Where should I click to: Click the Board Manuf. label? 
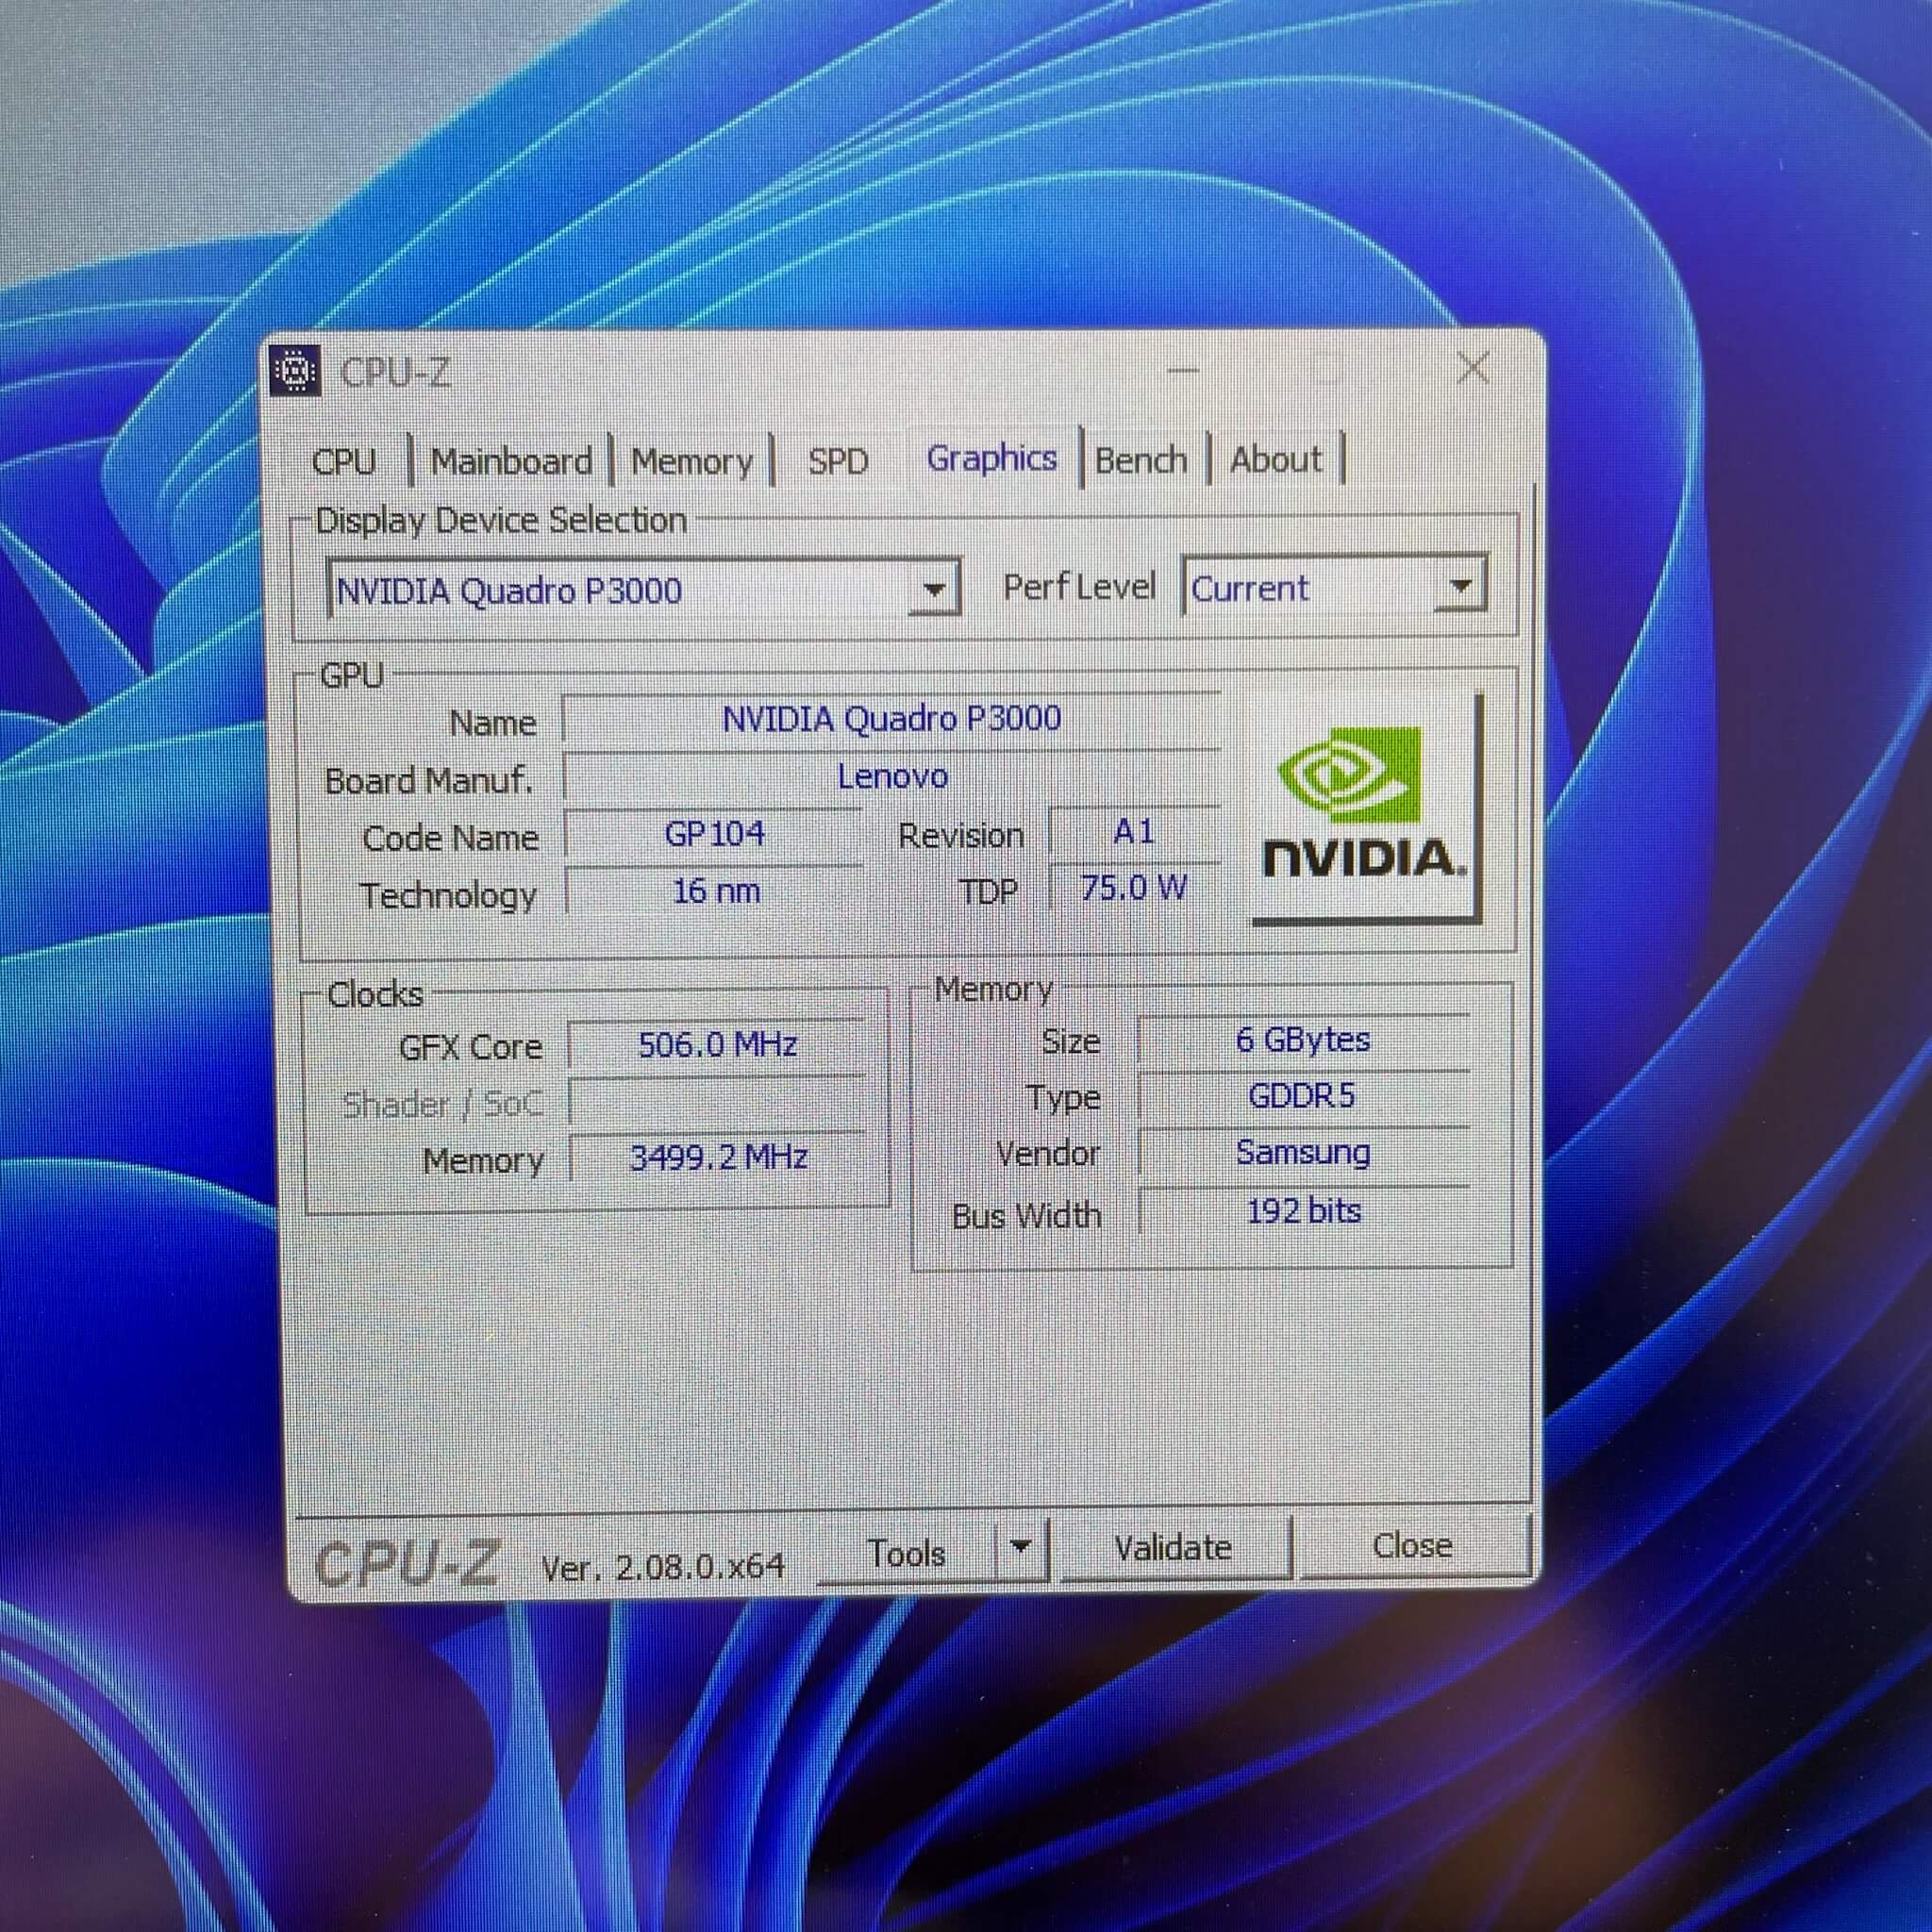429,781
